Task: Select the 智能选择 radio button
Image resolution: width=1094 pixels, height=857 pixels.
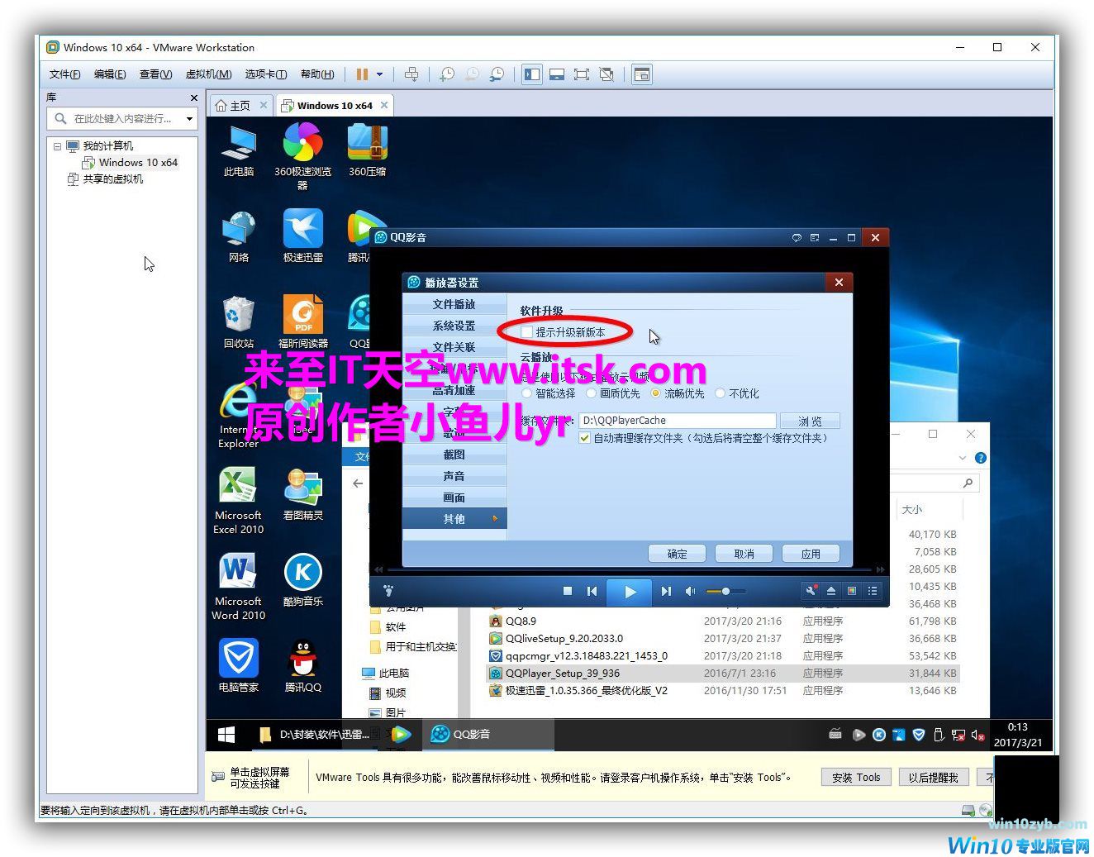Action: click(x=527, y=393)
